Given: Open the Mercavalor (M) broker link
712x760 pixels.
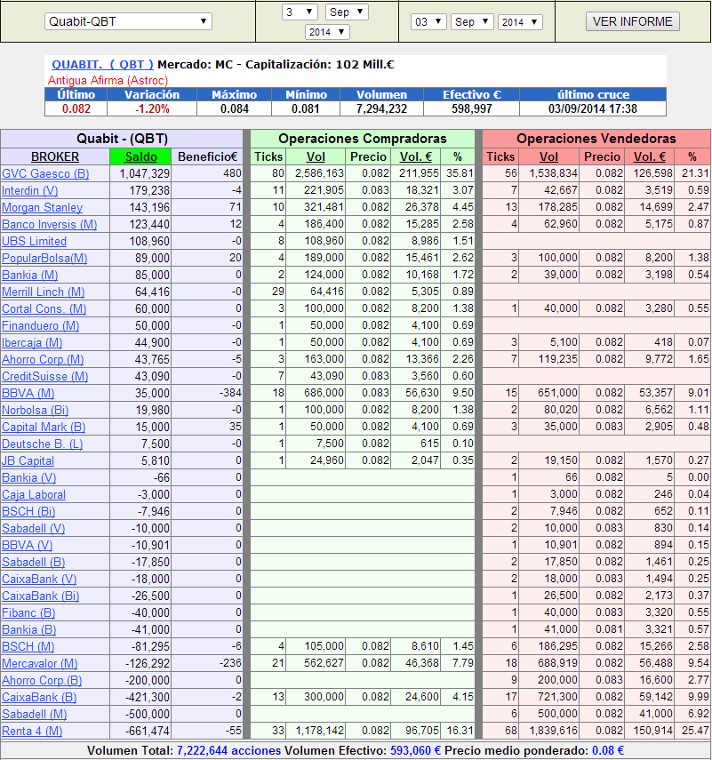Looking at the screenshot, I should coord(39,663).
